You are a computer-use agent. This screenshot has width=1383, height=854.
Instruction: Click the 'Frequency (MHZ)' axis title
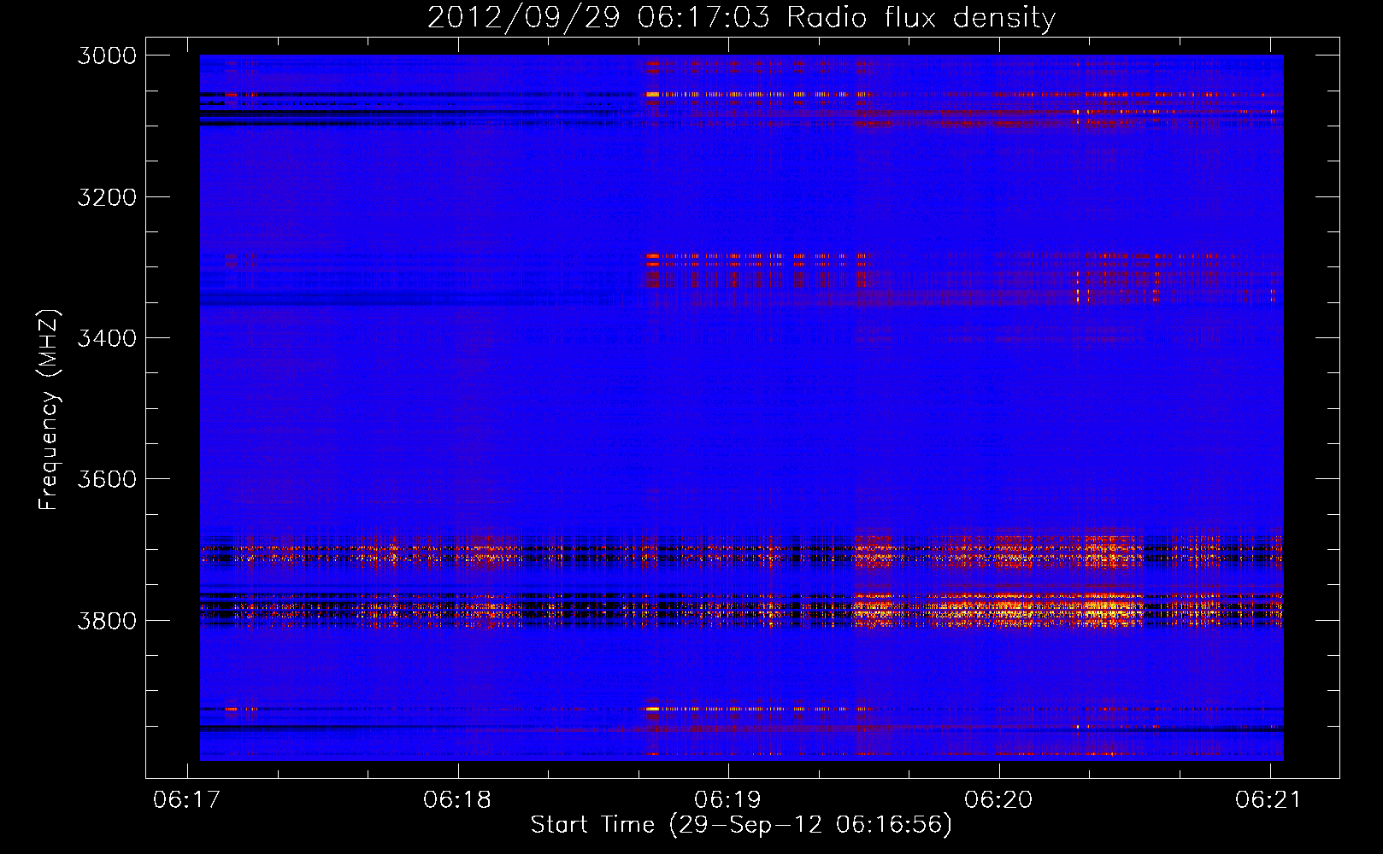[x=49, y=410]
